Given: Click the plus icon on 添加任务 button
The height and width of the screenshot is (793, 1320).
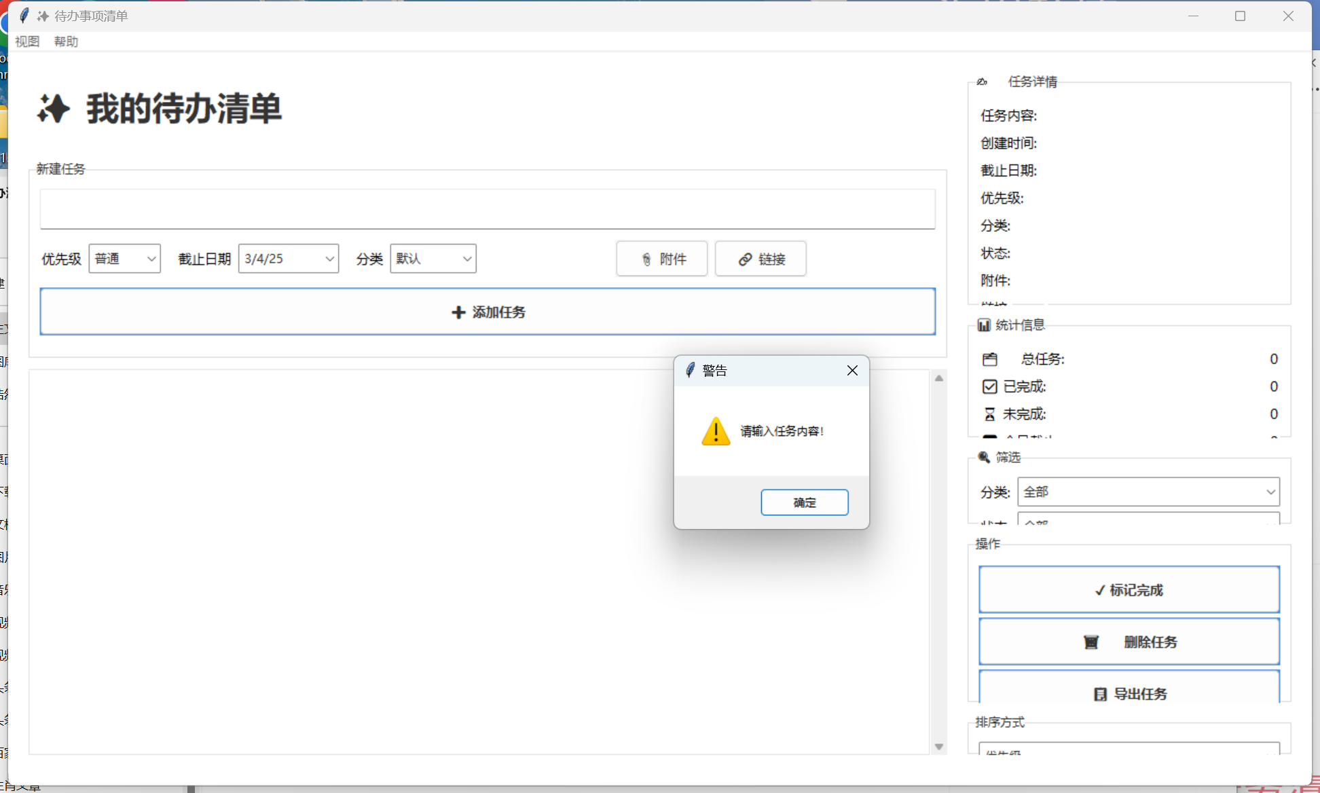Looking at the screenshot, I should (x=458, y=312).
